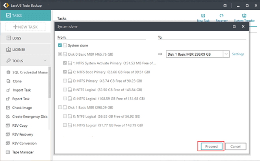260x161 pixels.
Task: Click the Proceed button
Action: click(x=212, y=146)
